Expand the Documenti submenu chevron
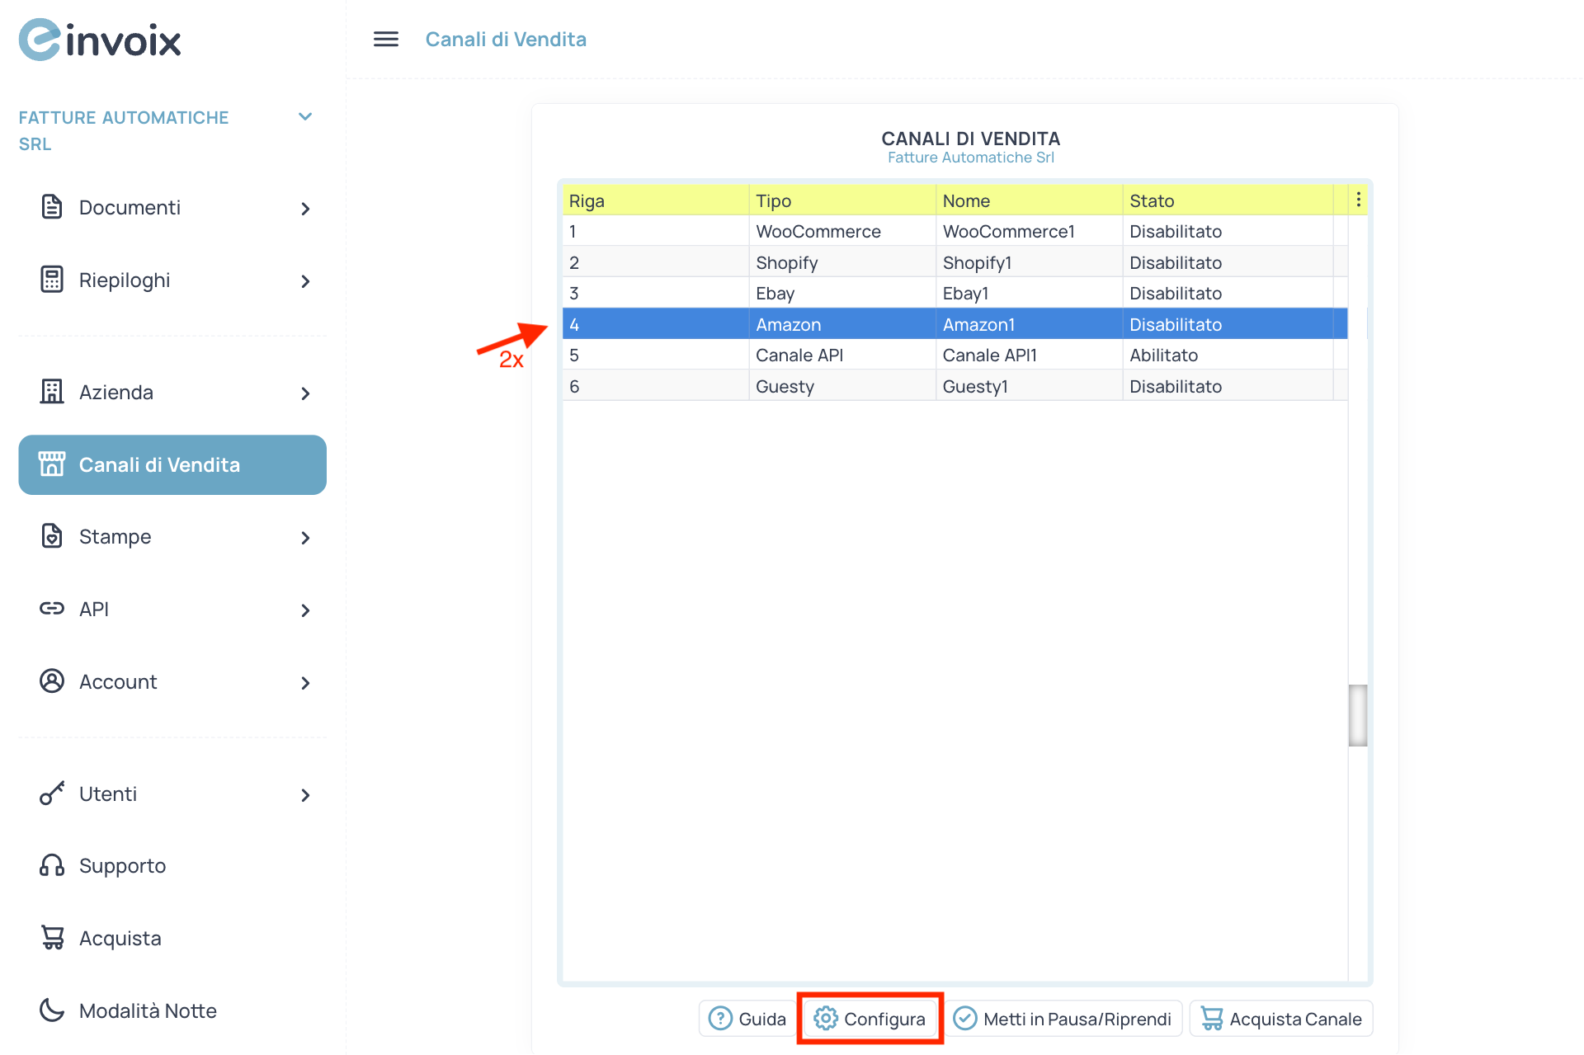Screen dimensions: 1584x1055 point(305,209)
